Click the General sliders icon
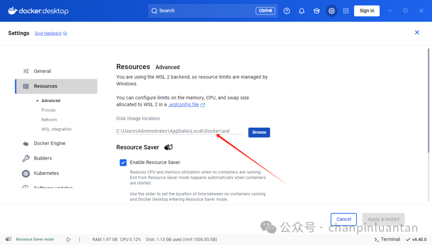This screenshot has height=245, width=432. (26, 71)
